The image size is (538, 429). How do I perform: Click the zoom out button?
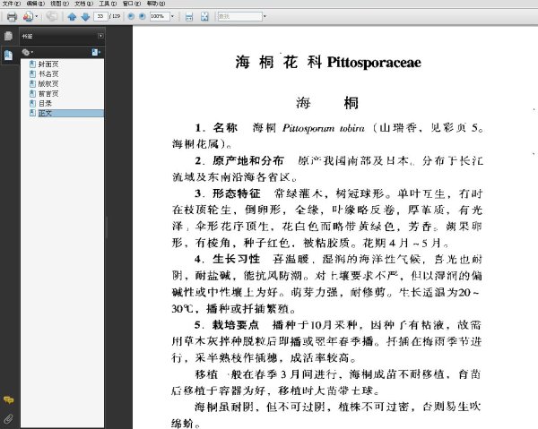point(131,16)
